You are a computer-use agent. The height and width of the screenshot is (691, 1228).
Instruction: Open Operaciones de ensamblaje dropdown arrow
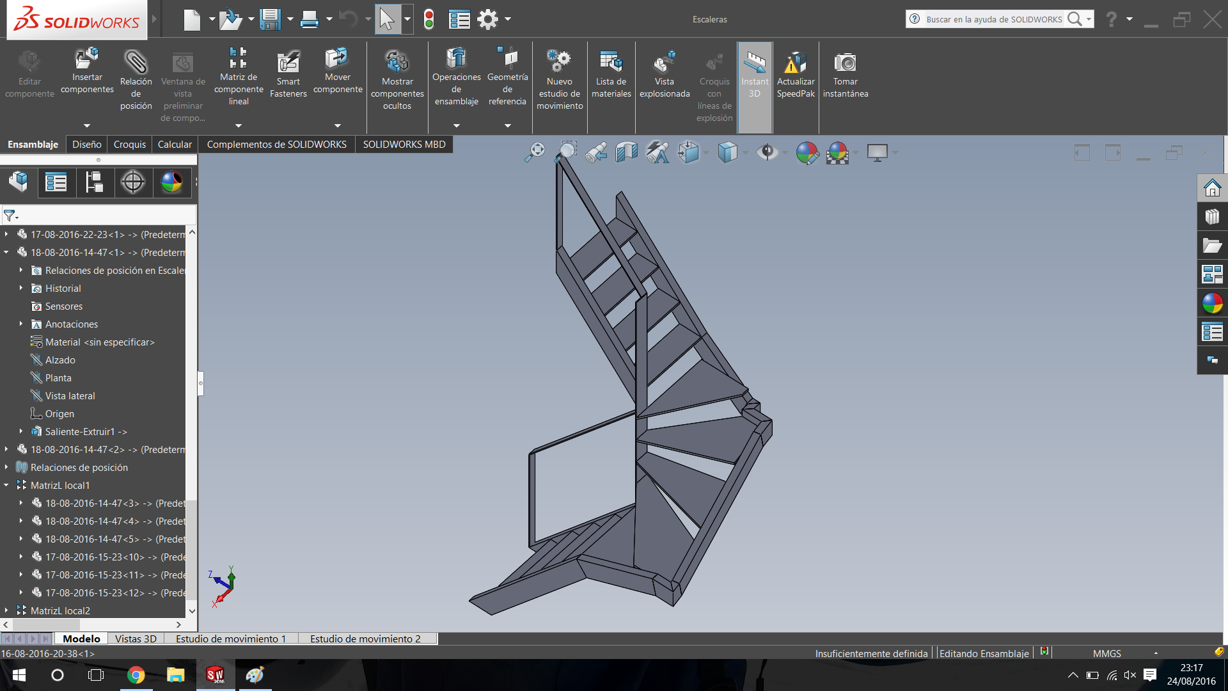pos(456,126)
